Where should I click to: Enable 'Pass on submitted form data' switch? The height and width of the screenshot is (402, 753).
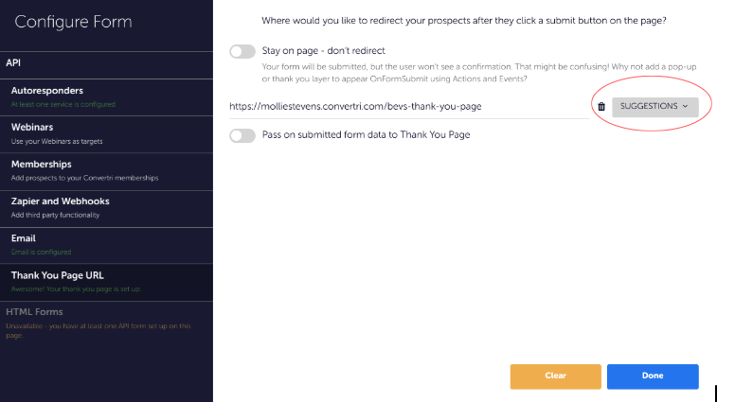[242, 135]
